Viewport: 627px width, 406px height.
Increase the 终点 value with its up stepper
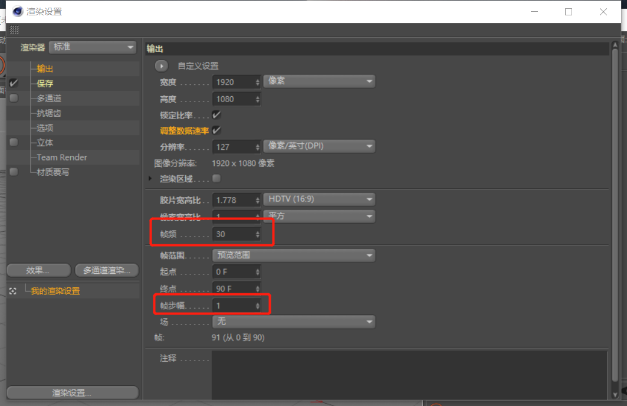click(x=257, y=285)
